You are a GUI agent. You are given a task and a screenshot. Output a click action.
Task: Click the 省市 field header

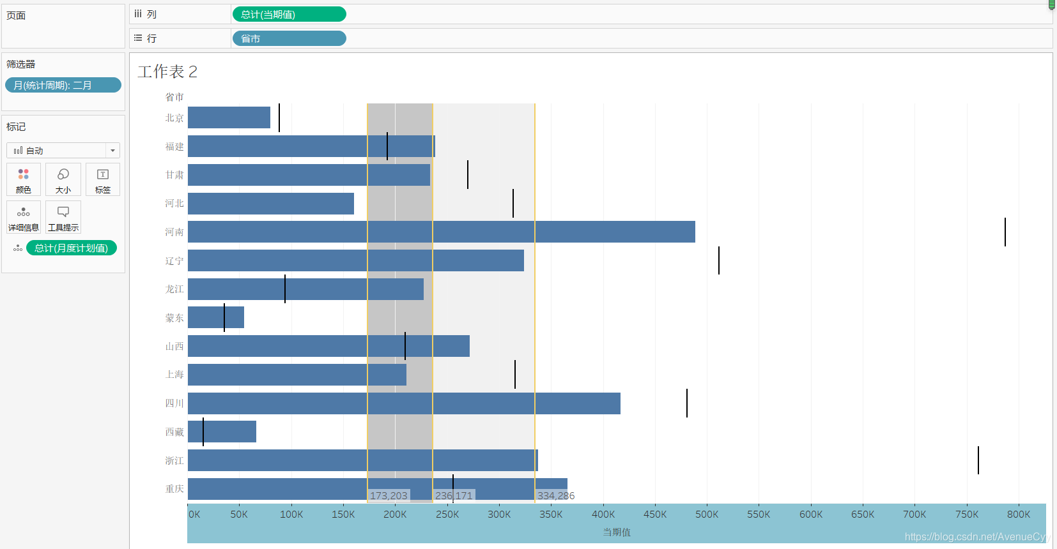174,97
